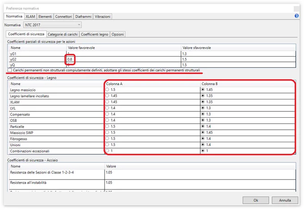Confirm with the Ok button

click(256, 200)
